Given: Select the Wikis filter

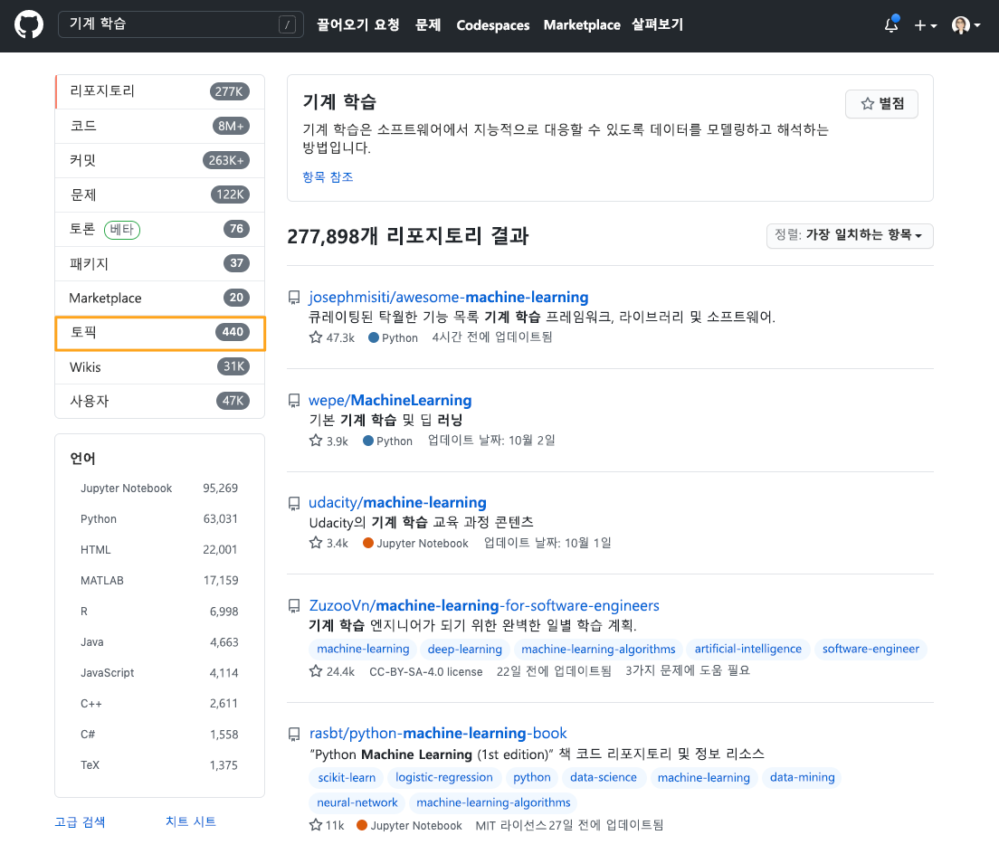Looking at the screenshot, I should click(159, 366).
